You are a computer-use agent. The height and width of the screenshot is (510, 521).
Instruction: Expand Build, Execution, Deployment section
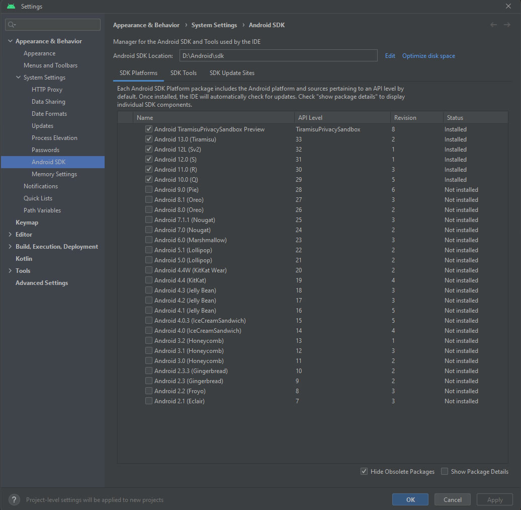(10, 247)
